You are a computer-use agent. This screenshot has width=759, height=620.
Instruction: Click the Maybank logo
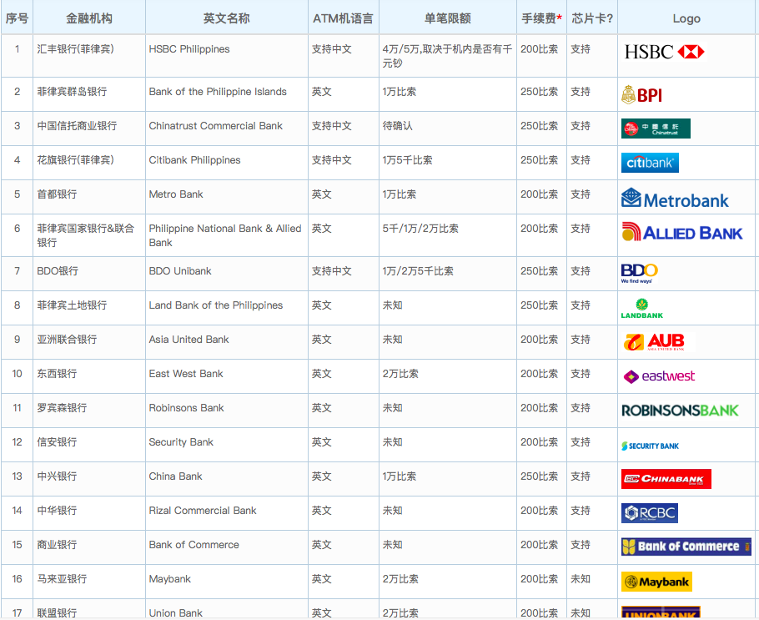coord(656,582)
